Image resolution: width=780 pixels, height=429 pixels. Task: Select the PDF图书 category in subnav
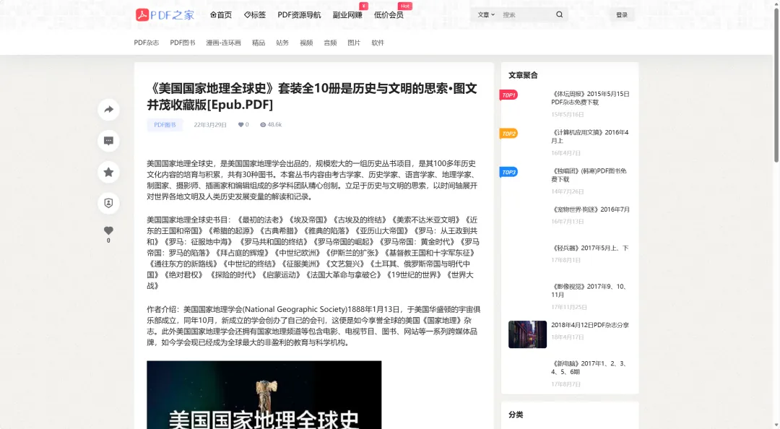[183, 43]
